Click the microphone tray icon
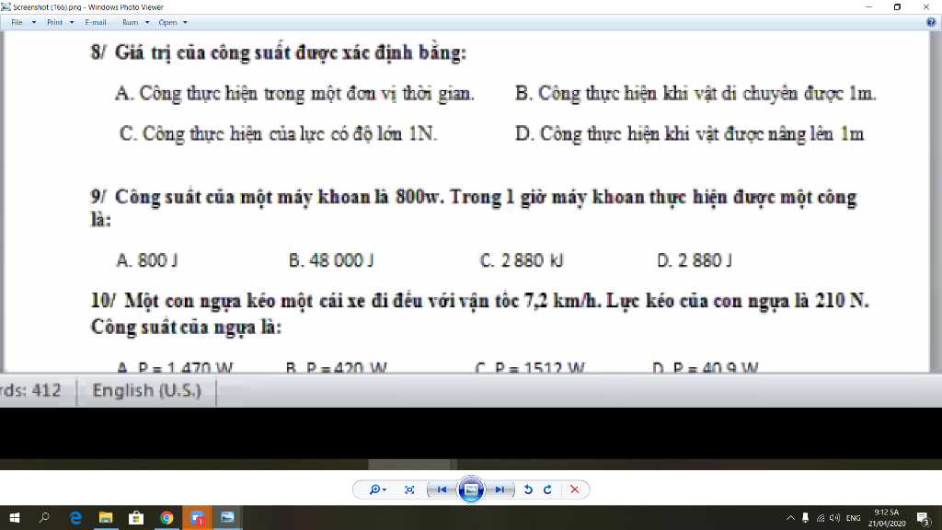 [x=806, y=517]
